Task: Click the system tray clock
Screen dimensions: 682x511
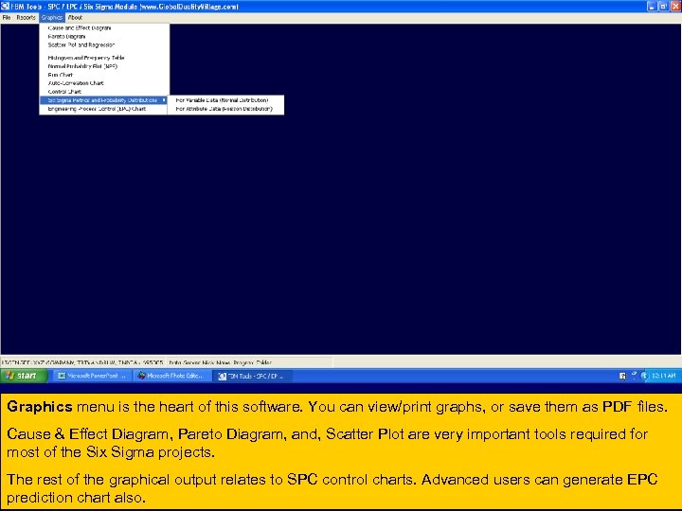Action: point(664,376)
